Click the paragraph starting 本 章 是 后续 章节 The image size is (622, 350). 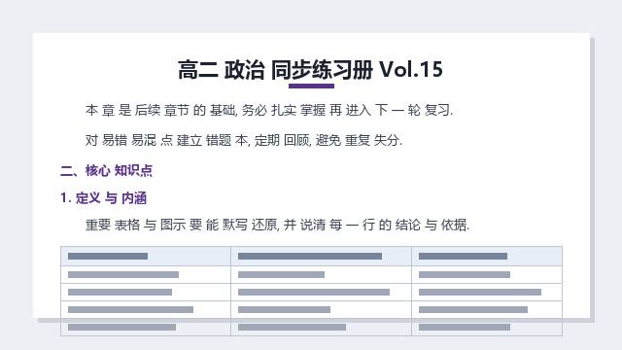coord(269,110)
